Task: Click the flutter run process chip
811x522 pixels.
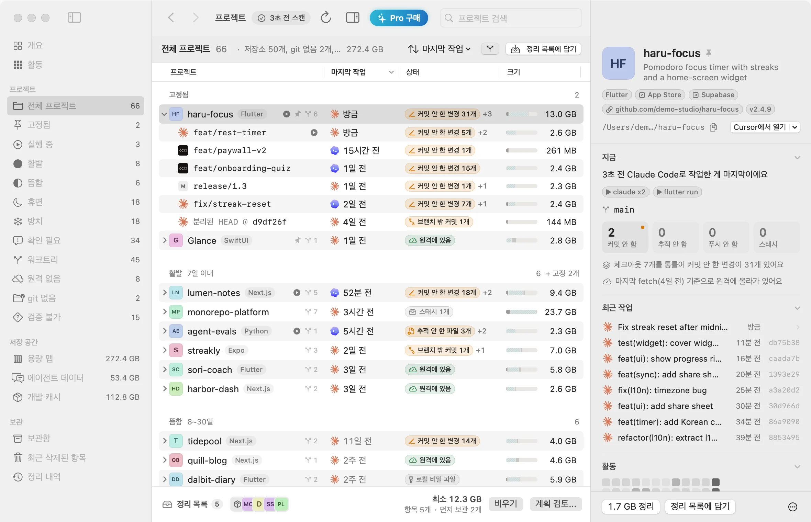Action: click(x=677, y=192)
